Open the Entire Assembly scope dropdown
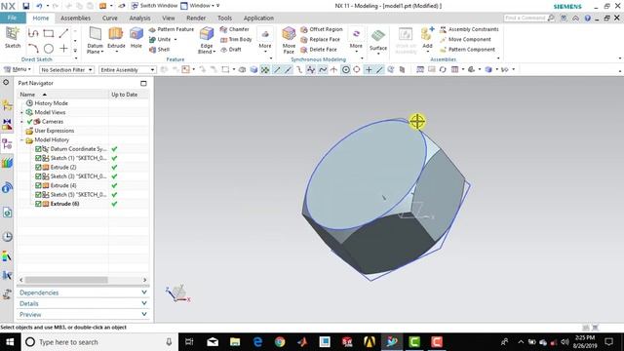 [128, 69]
